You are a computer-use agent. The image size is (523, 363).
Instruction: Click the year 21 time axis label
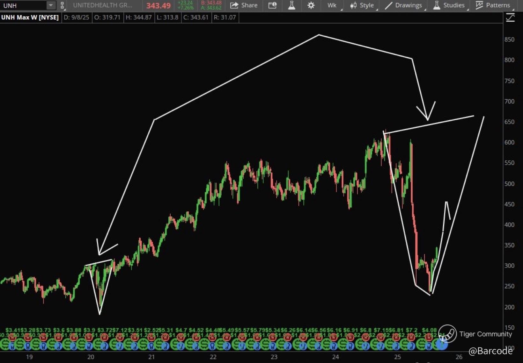[x=151, y=357]
